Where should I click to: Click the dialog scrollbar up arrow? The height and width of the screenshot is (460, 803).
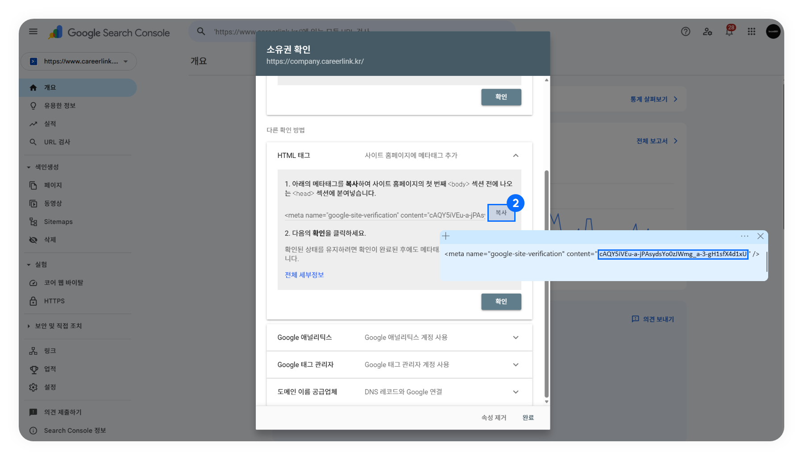click(x=547, y=80)
